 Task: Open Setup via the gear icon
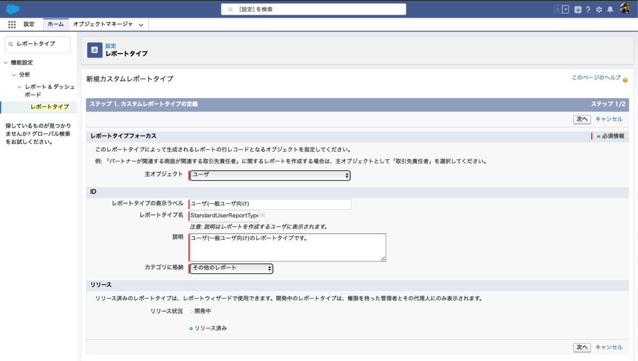coord(599,9)
